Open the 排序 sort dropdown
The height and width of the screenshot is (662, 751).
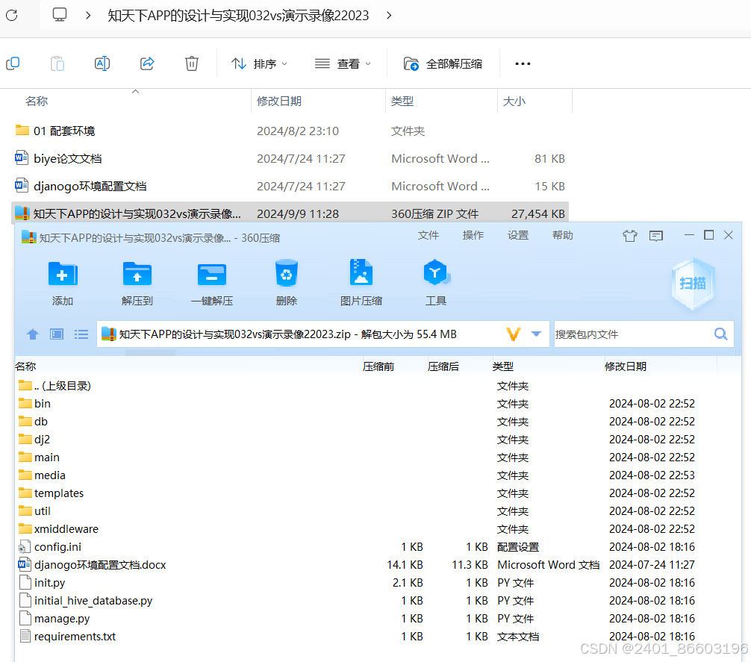[259, 63]
